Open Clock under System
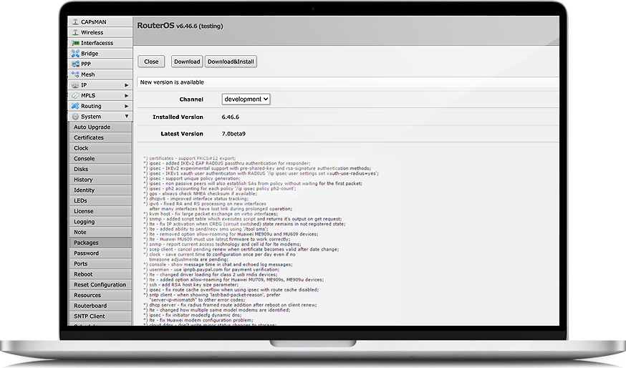Viewport: 626px width, 368px height. [x=100, y=148]
